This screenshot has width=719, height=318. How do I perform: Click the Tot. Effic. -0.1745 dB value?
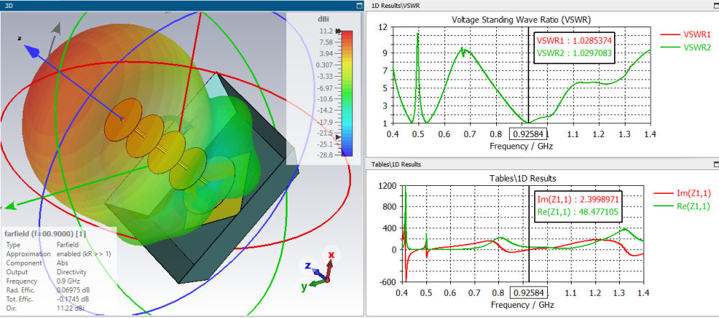[x=73, y=299]
